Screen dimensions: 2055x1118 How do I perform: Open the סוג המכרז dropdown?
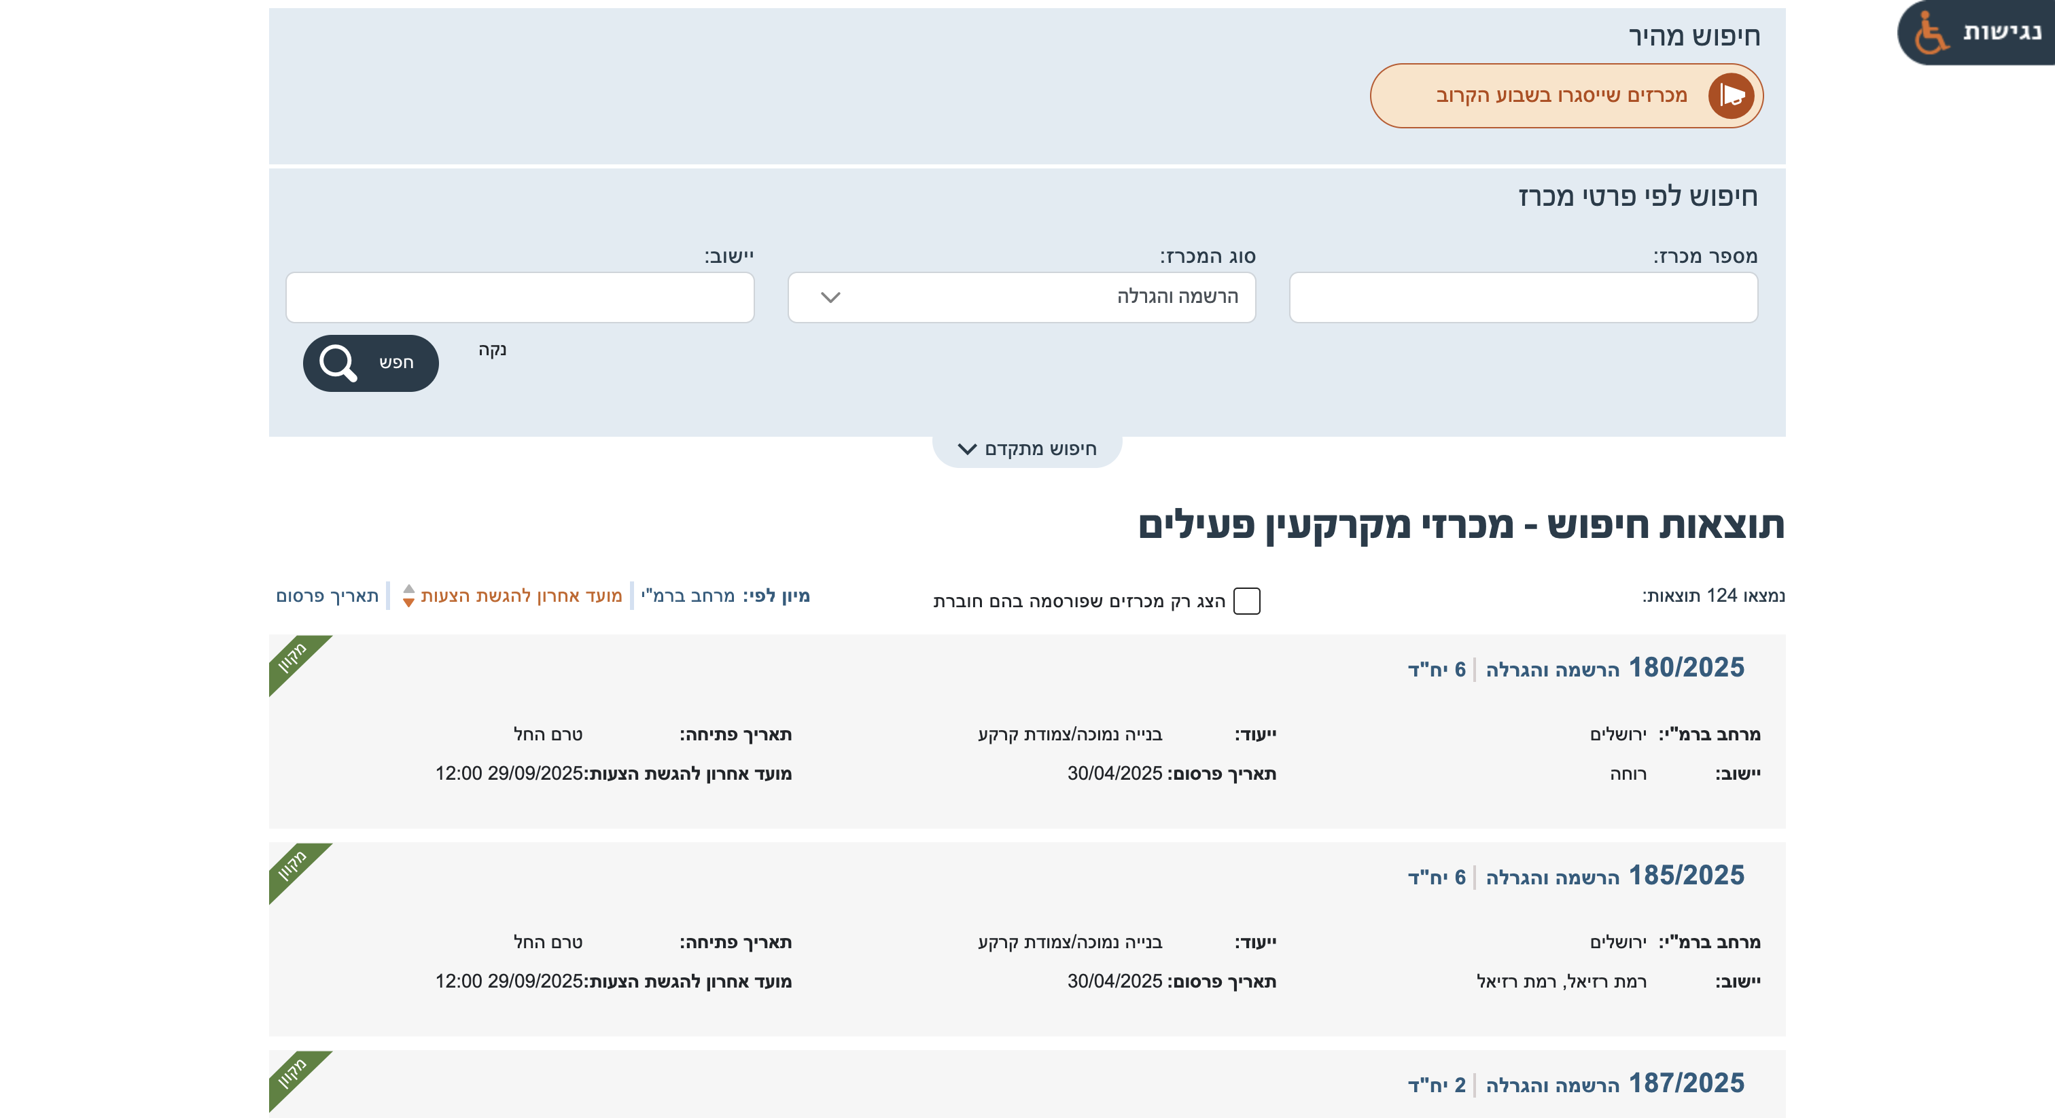pyautogui.click(x=1022, y=297)
